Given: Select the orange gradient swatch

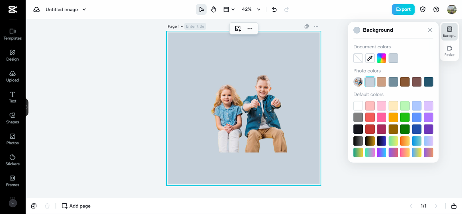Looking at the screenshot, I should (405, 141).
